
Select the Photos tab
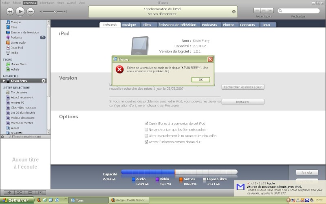point(229,25)
